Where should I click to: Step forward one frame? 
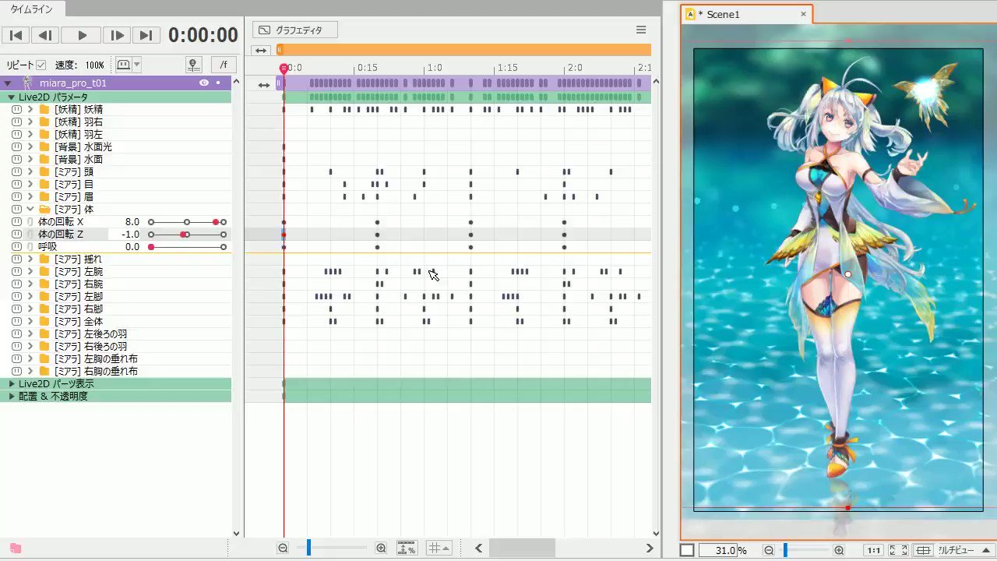coord(117,35)
